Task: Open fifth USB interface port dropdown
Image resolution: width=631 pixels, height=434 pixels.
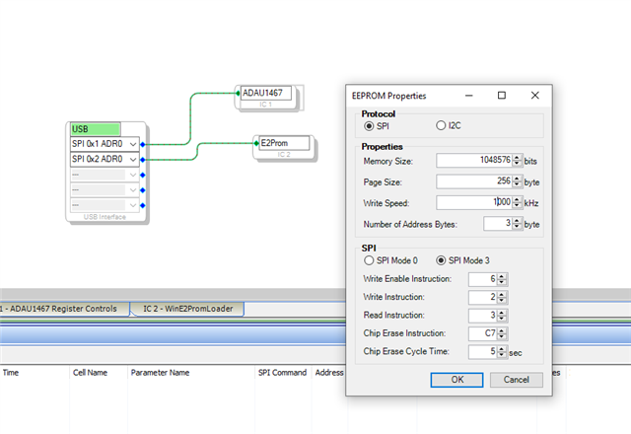Action: pyautogui.click(x=133, y=205)
